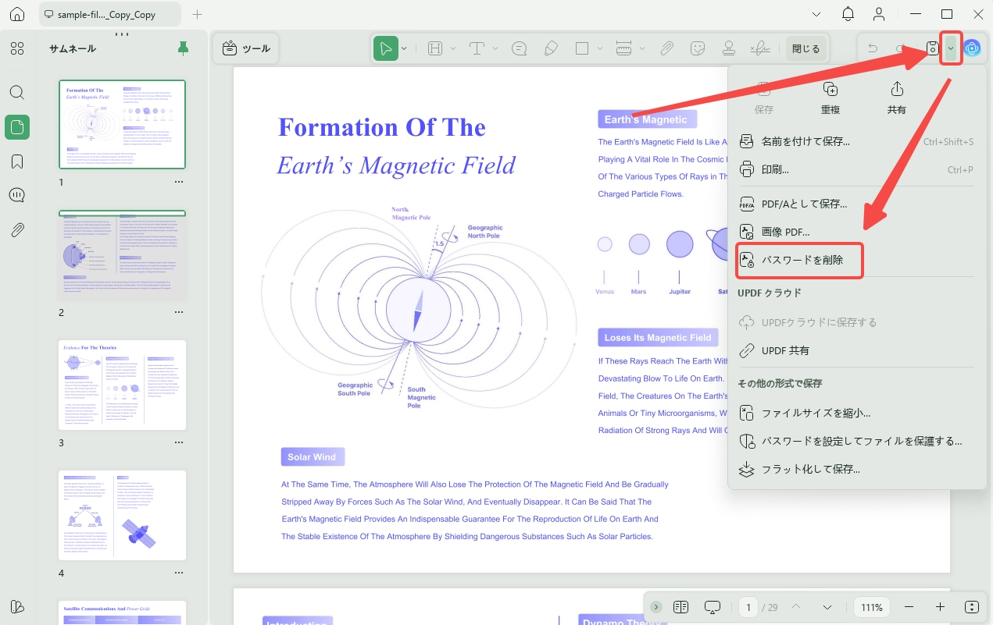
Task: Open the more options dots under page 2
Action: (x=179, y=312)
